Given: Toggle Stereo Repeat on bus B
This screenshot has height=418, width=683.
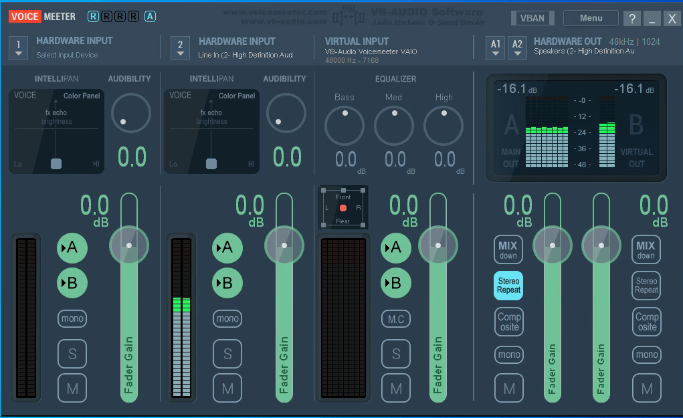Looking at the screenshot, I should [646, 286].
